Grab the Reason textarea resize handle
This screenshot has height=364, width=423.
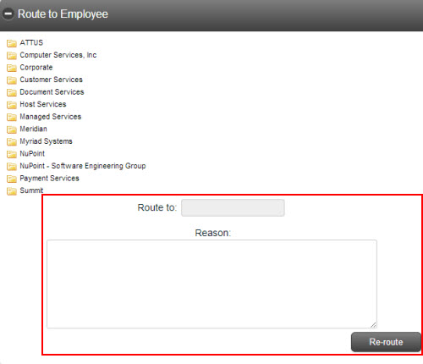pos(373,325)
